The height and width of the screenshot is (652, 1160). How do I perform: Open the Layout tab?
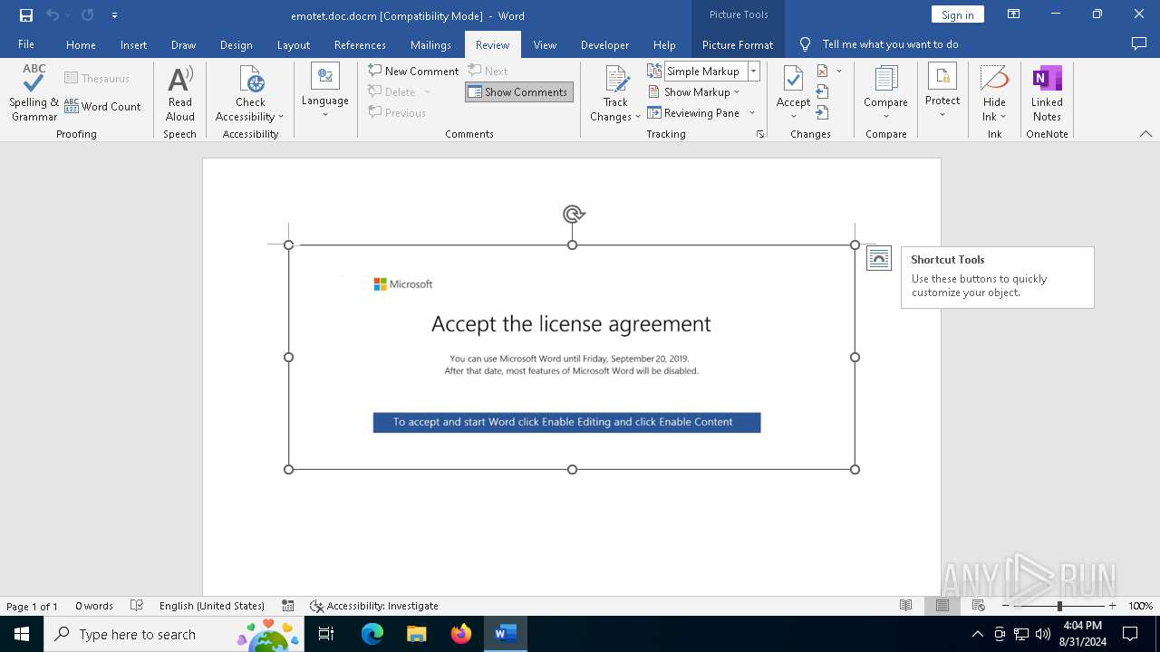pyautogui.click(x=293, y=44)
